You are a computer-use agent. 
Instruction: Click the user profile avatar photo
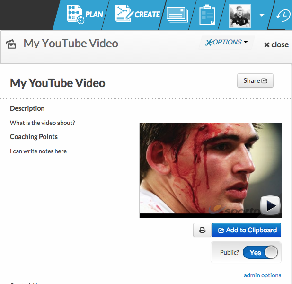coord(239,16)
